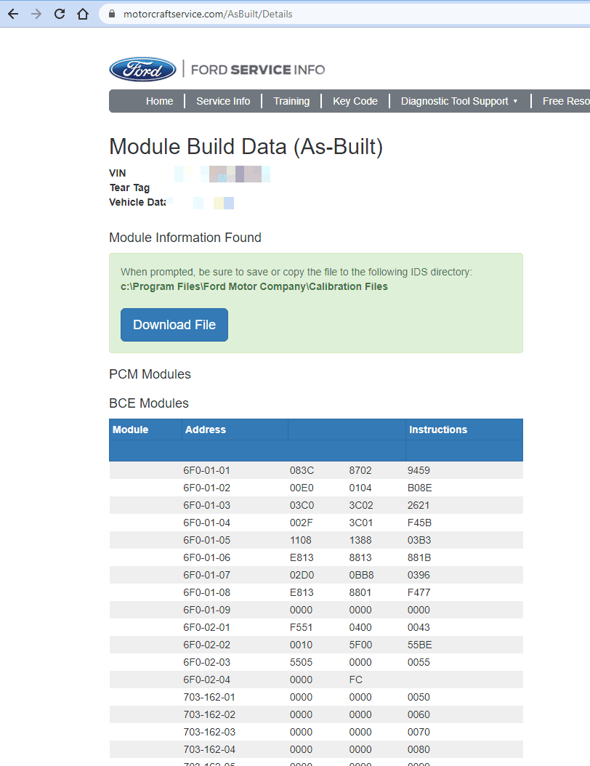
Task: Click the Ford oval logo
Action: click(x=142, y=69)
